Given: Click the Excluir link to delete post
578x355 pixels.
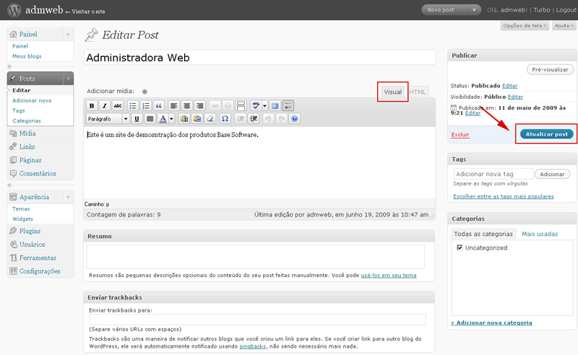Looking at the screenshot, I should coord(460,135).
